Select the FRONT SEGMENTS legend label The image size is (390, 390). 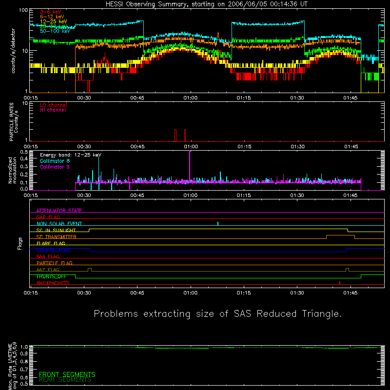67,374
